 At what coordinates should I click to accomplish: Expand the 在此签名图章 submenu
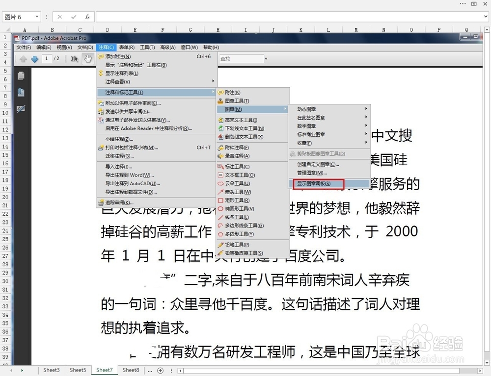[329, 118]
